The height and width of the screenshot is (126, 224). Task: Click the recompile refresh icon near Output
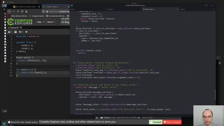point(97,118)
